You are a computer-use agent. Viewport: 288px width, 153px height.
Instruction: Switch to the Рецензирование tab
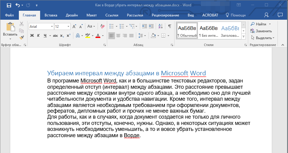(x=166, y=15)
